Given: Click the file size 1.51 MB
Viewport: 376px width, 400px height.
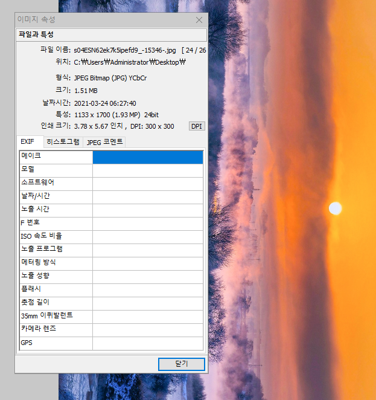Looking at the screenshot, I should click(x=86, y=91).
